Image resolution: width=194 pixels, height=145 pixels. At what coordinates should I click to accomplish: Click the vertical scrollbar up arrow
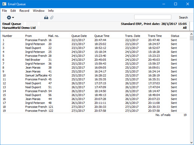(x=191, y=34)
